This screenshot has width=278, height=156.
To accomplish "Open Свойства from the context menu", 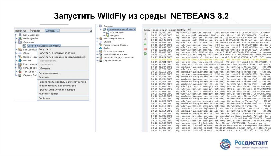I will pos(63,98).
